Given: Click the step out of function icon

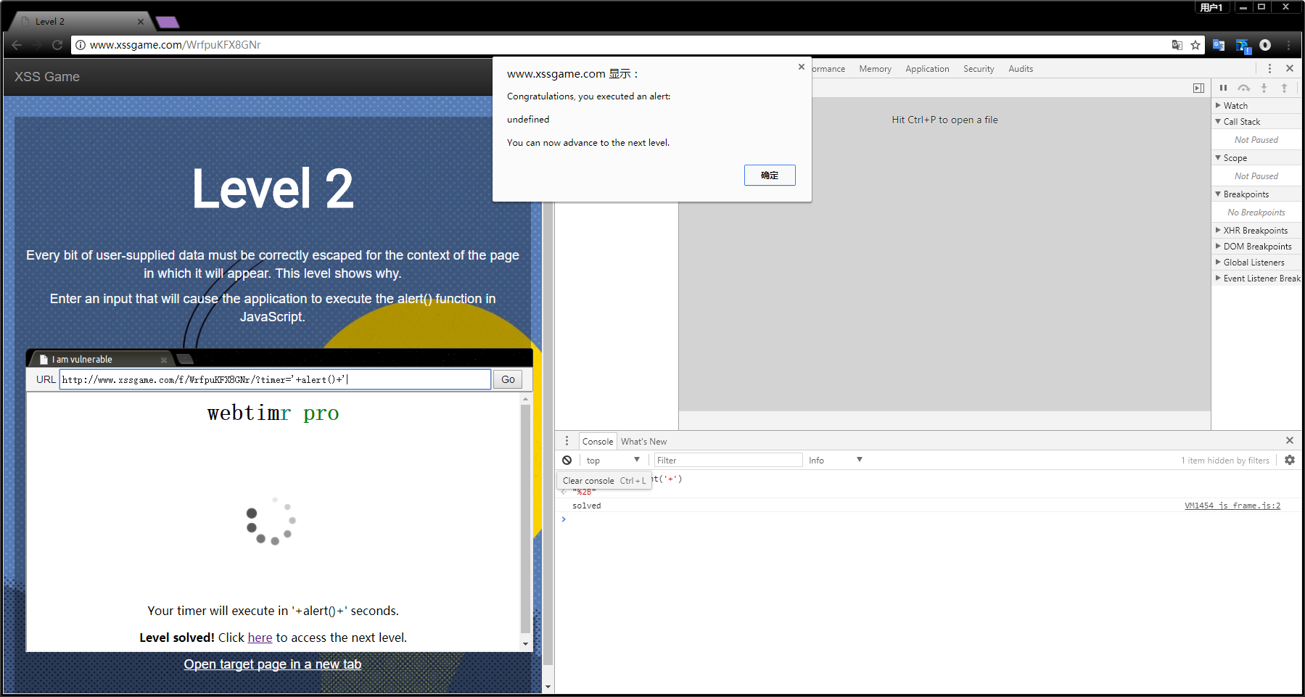Looking at the screenshot, I should [x=1284, y=88].
